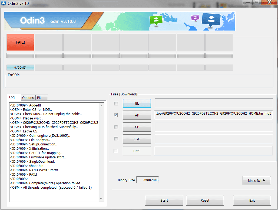The width and height of the screenshot is (278, 210).
Task: Click the progress bar under FAIL! box
Action: [20, 56]
